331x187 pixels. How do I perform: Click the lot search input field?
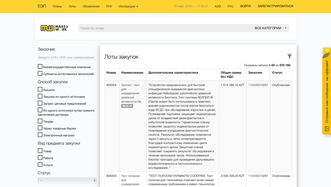(x=165, y=28)
